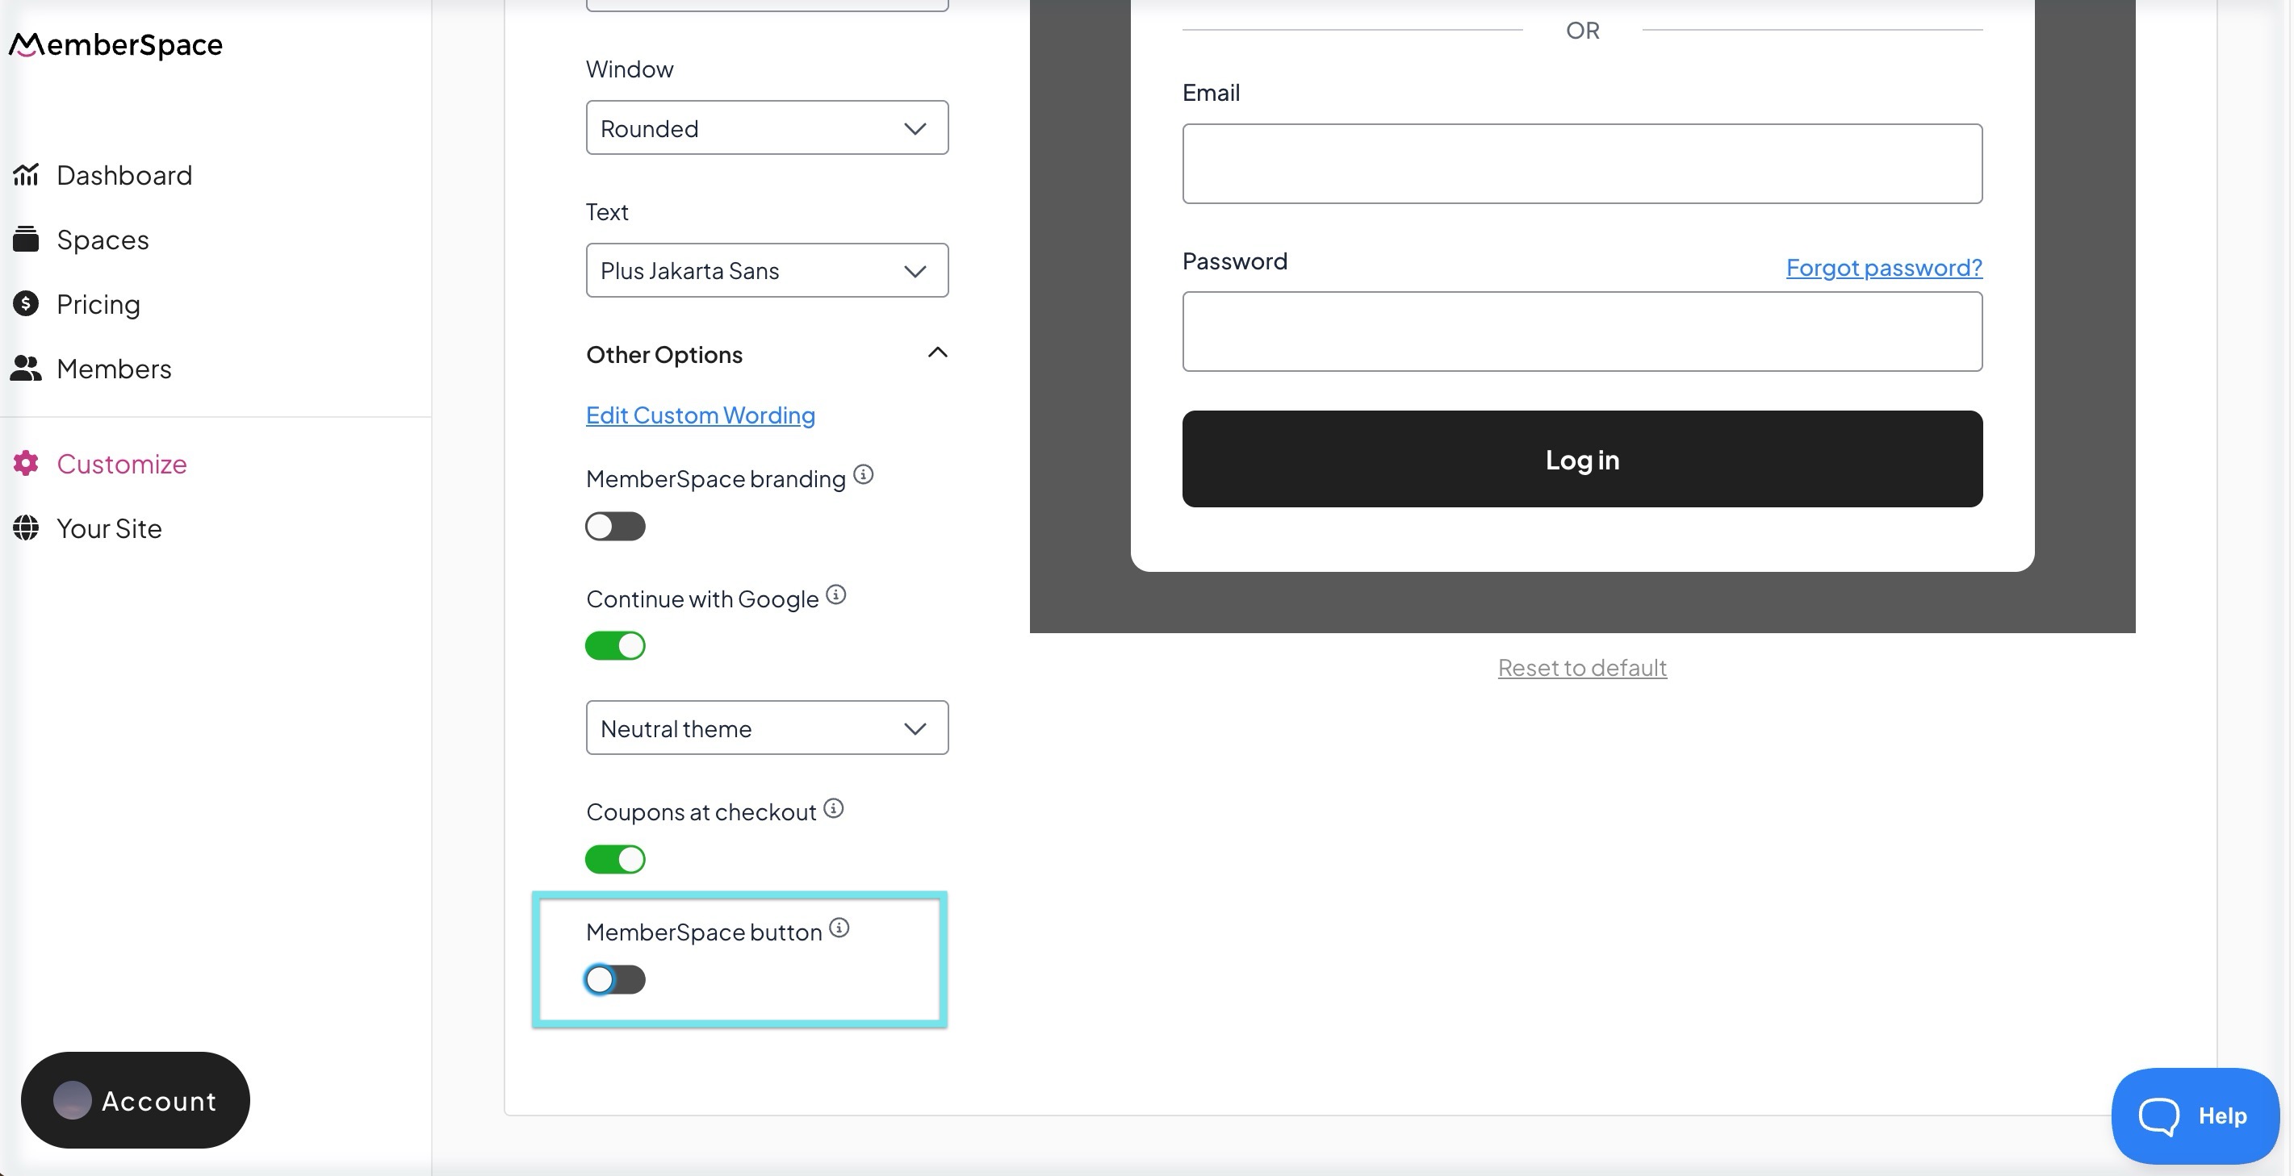Click the Customize gear icon
Viewport: 2294px width, 1176px height.
[x=26, y=464]
